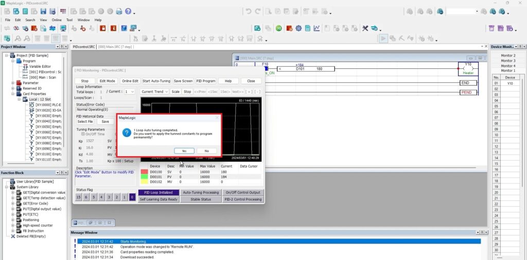
Task: Click the red write-to-PLC icon
Action: pyautogui.click(x=34, y=28)
